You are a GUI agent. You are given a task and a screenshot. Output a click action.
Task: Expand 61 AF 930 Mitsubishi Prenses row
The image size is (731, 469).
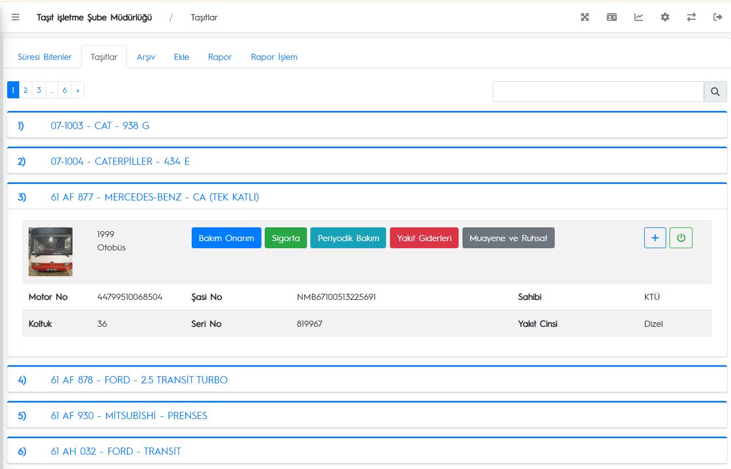coord(129,416)
